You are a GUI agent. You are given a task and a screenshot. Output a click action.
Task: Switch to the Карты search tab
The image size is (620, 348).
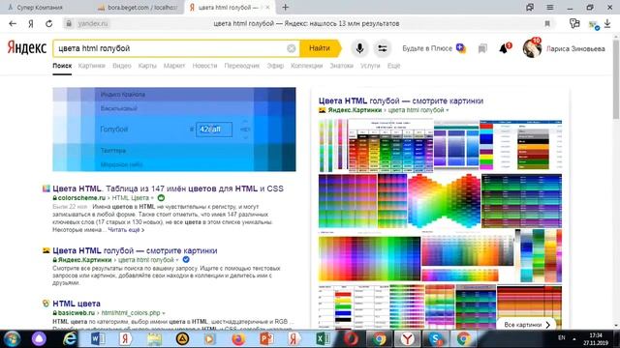147,66
